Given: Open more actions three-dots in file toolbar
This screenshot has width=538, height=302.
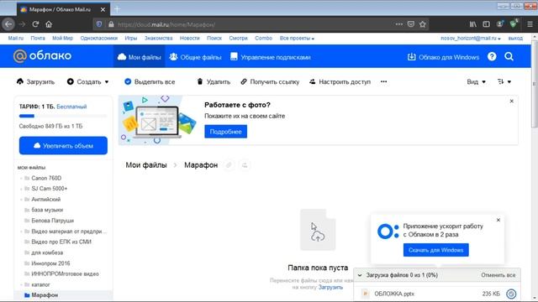Looking at the screenshot, I should point(383,81).
